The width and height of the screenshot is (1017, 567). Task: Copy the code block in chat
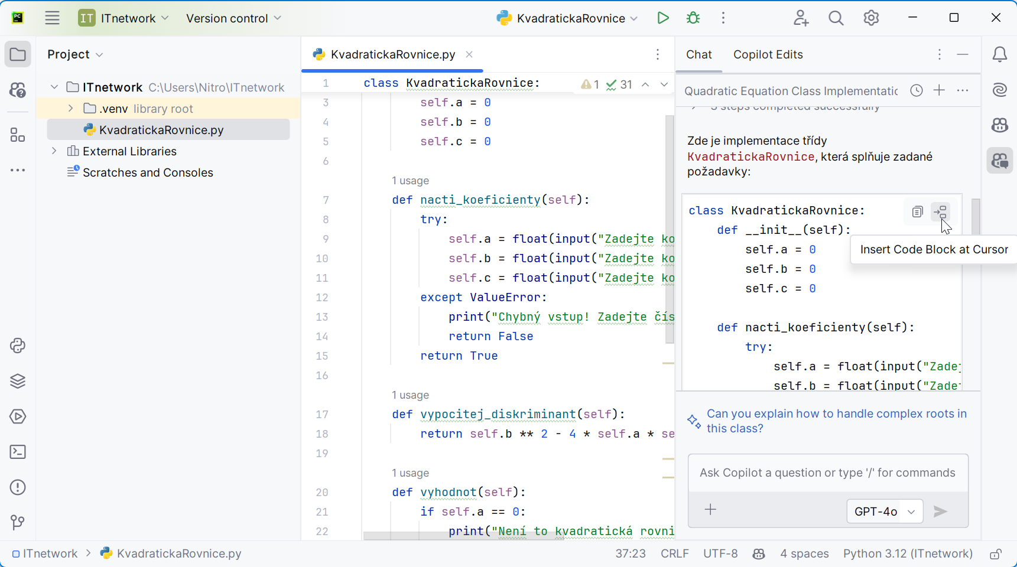tap(917, 211)
